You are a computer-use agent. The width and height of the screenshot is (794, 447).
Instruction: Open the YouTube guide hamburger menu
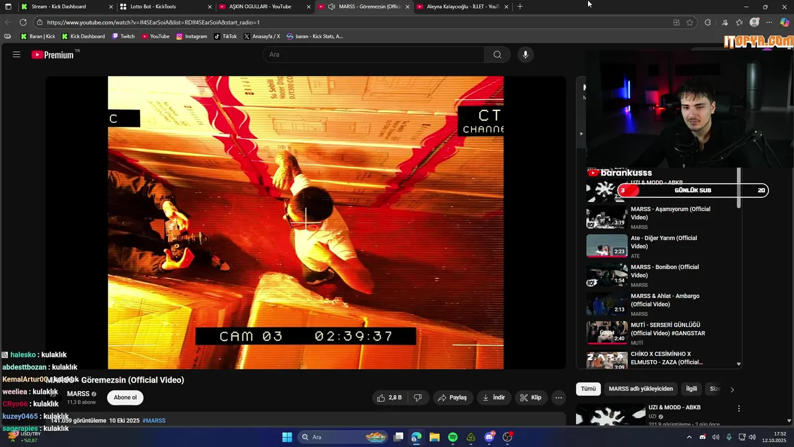[x=17, y=55]
